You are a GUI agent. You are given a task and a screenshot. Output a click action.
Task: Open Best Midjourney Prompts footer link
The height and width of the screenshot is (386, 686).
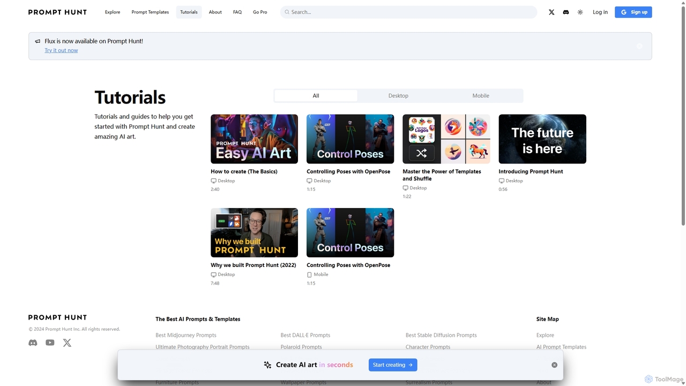186,335
